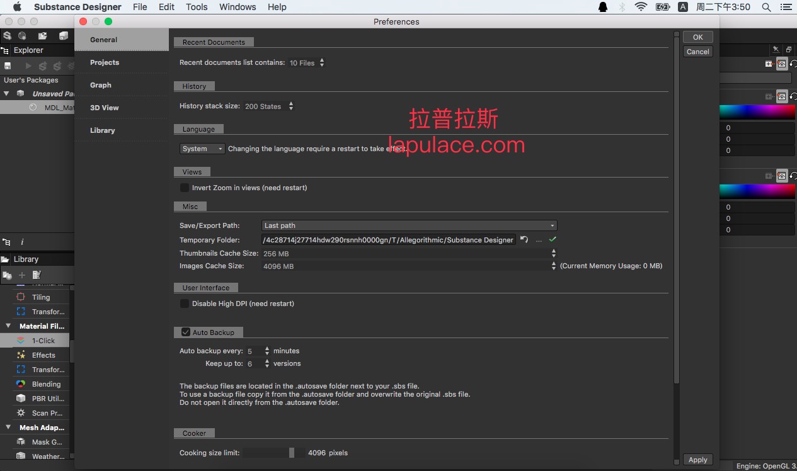Viewport: 797px width, 471px height.
Task: Click the Explorer panel tree icon
Action: (6, 50)
